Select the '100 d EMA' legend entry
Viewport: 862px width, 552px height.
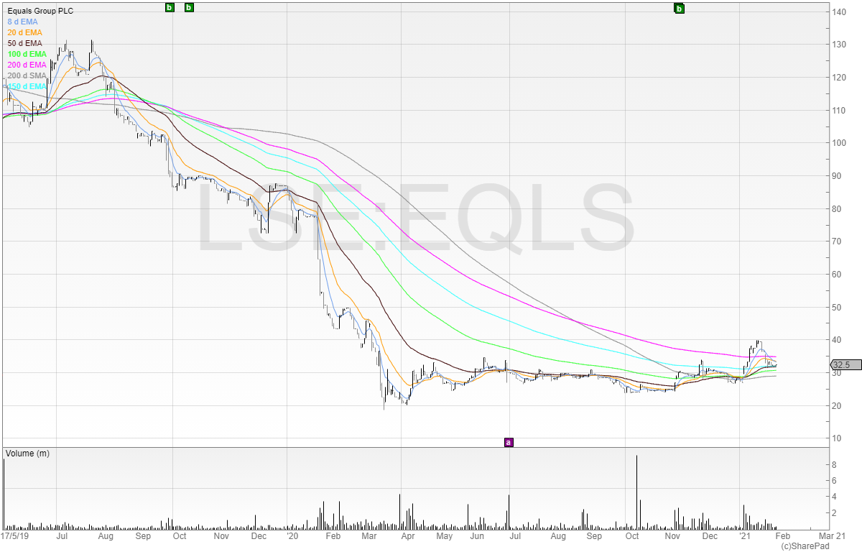(x=27, y=54)
